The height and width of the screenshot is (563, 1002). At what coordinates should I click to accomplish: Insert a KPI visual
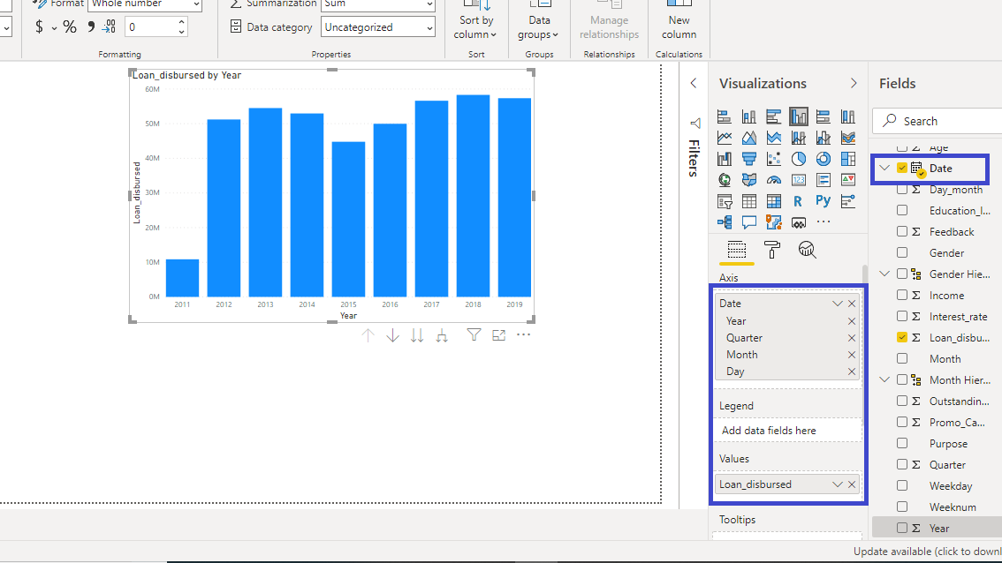(848, 180)
